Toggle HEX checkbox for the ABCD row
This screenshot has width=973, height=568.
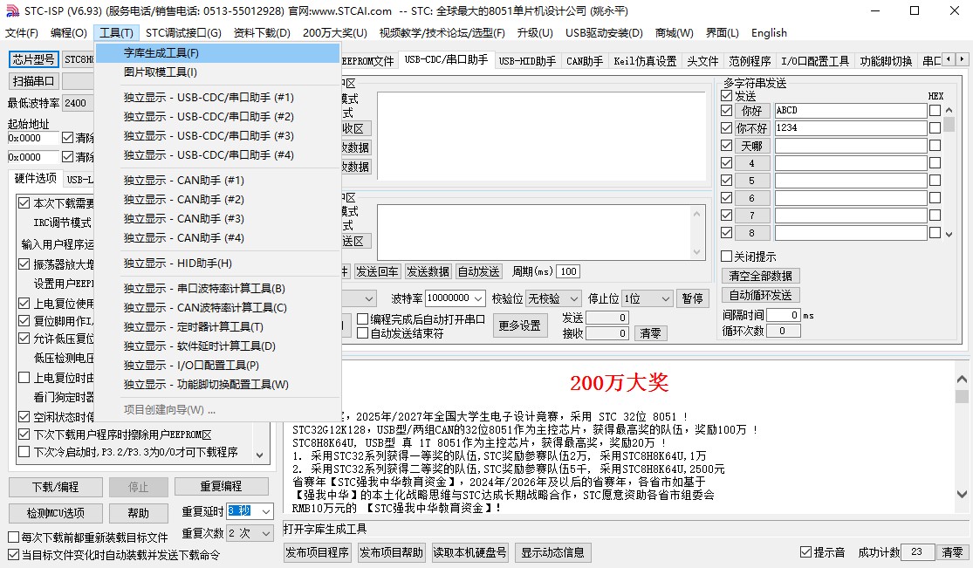(x=935, y=111)
